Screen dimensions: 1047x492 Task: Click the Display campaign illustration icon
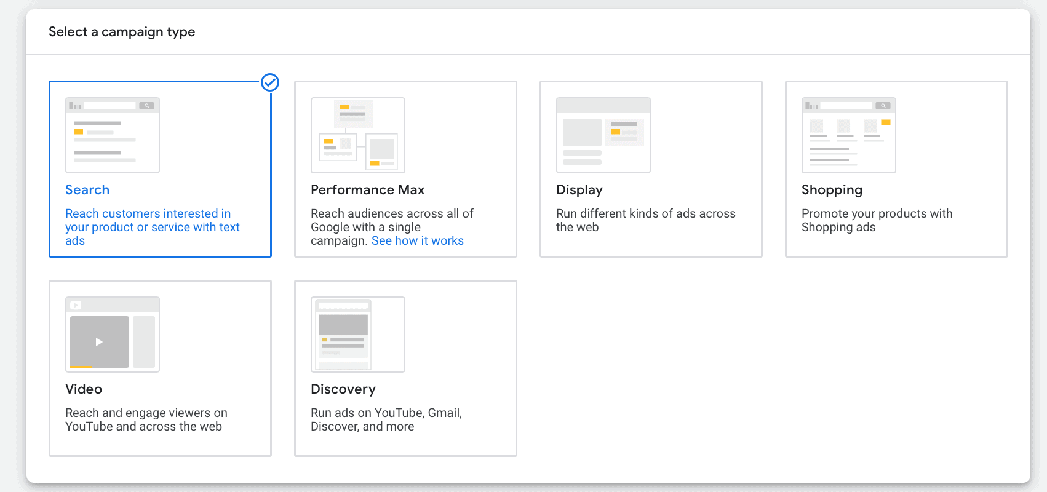603,135
